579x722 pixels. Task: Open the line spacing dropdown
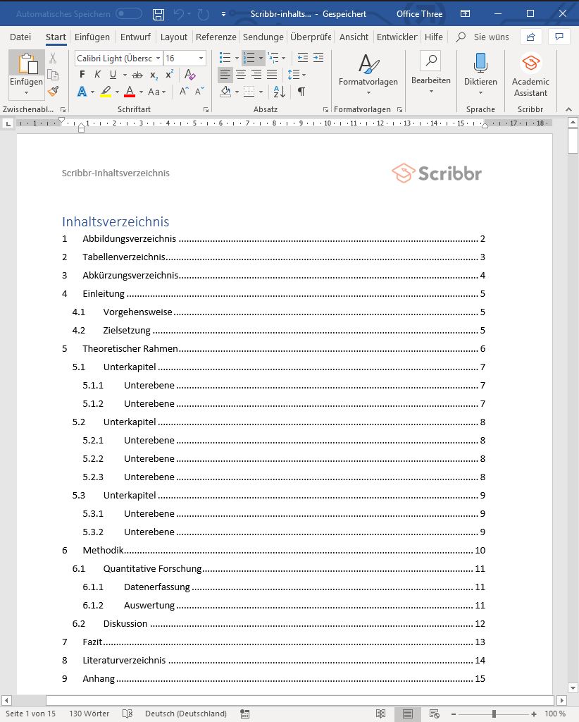297,74
